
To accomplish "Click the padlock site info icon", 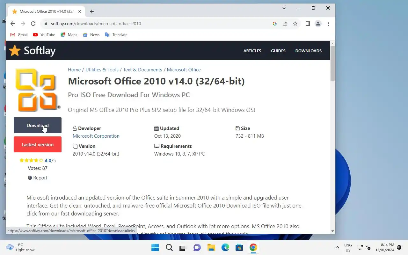I will coord(46,24).
